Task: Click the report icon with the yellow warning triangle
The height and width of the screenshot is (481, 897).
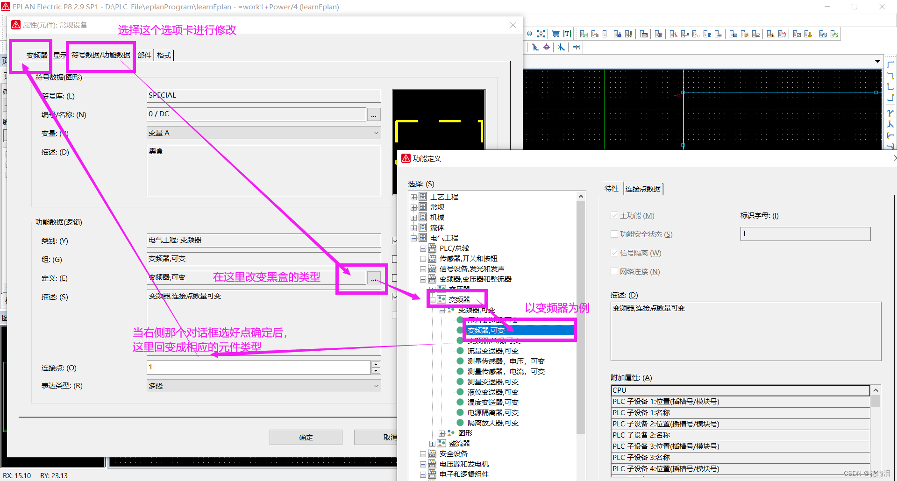Action: [x=771, y=34]
